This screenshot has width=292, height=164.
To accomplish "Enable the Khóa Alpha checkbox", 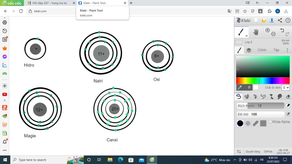I will click(x=270, y=122).
